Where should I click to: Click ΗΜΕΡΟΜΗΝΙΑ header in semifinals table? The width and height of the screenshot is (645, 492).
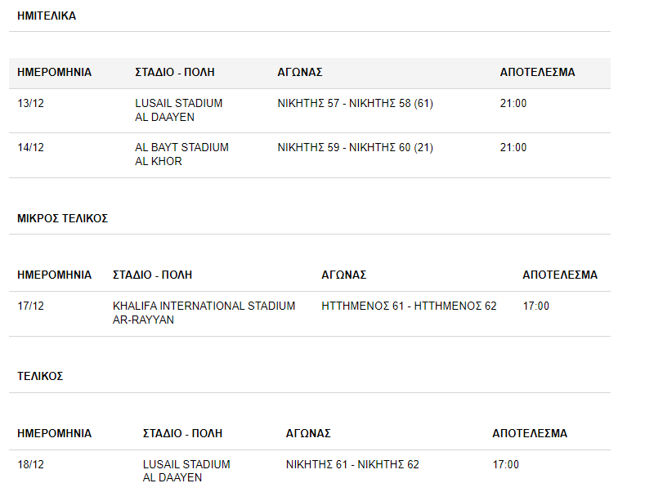(54, 73)
